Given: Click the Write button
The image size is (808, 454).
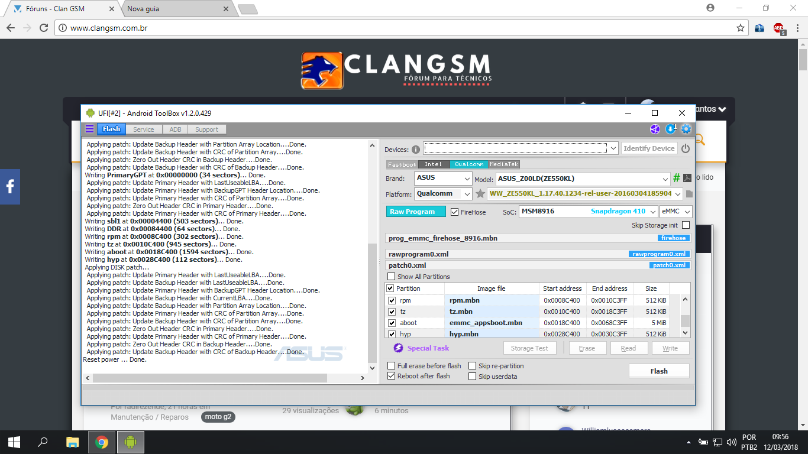Looking at the screenshot, I should click(x=670, y=348).
